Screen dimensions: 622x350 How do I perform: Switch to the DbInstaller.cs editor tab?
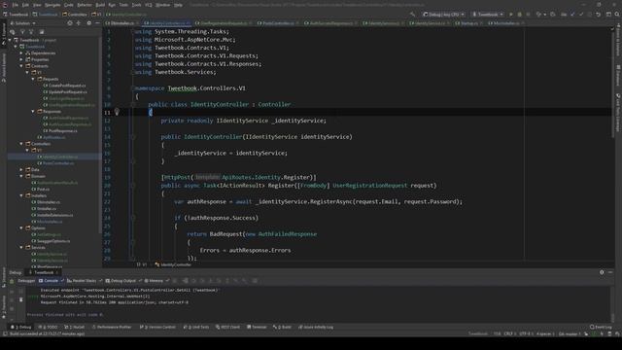point(122,23)
